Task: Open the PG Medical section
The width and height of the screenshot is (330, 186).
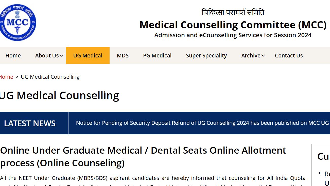Action: 157,56
